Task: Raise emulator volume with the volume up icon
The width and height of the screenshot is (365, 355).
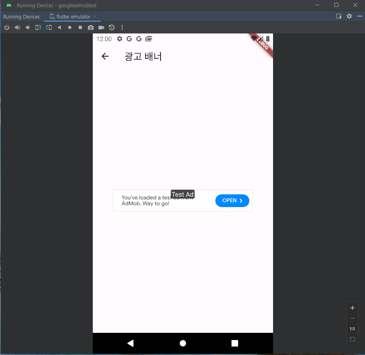Action: pos(17,27)
